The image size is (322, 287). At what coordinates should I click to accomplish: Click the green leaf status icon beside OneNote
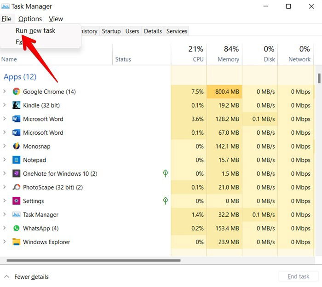pos(165,173)
